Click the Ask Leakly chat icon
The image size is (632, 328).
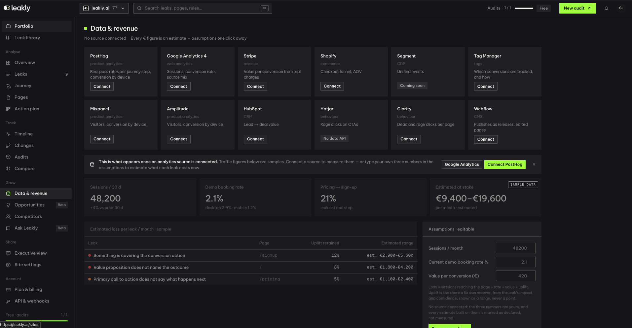point(8,228)
